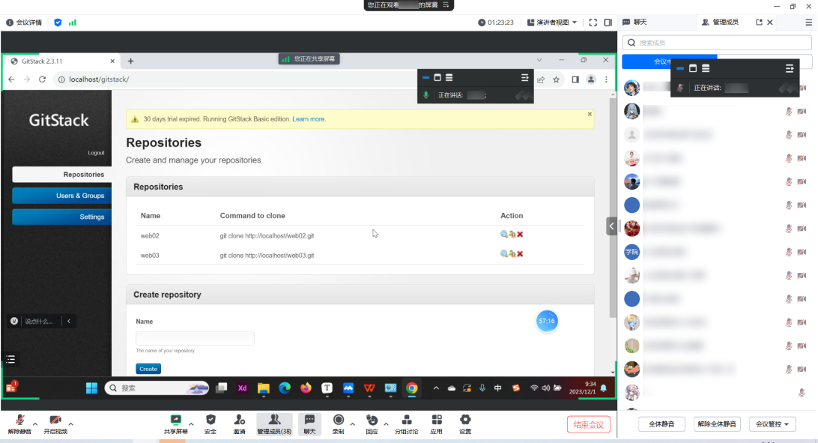Viewport: 818px width, 443px height.
Task: Open Chrome's three-dot menu
Action: [606, 79]
